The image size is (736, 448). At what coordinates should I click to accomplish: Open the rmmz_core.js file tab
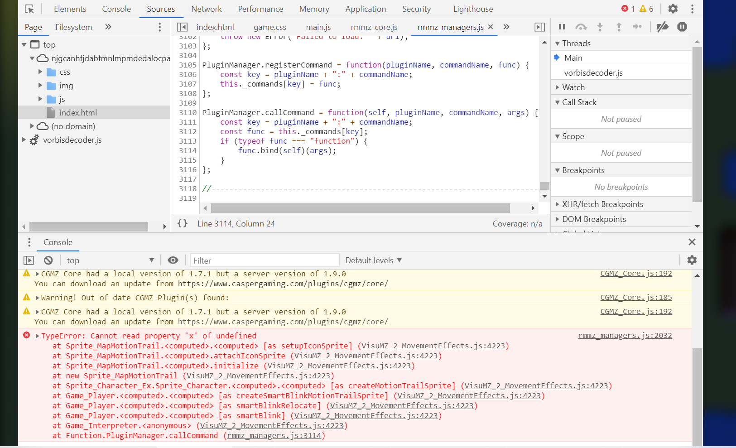374,27
